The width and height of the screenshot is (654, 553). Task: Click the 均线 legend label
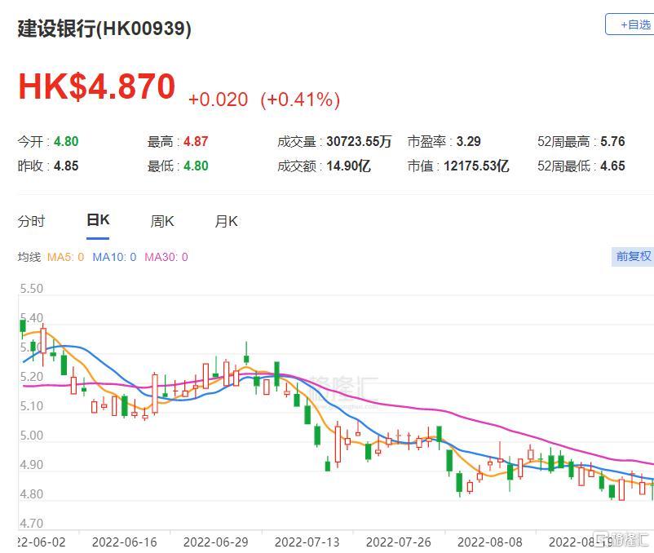[29, 257]
